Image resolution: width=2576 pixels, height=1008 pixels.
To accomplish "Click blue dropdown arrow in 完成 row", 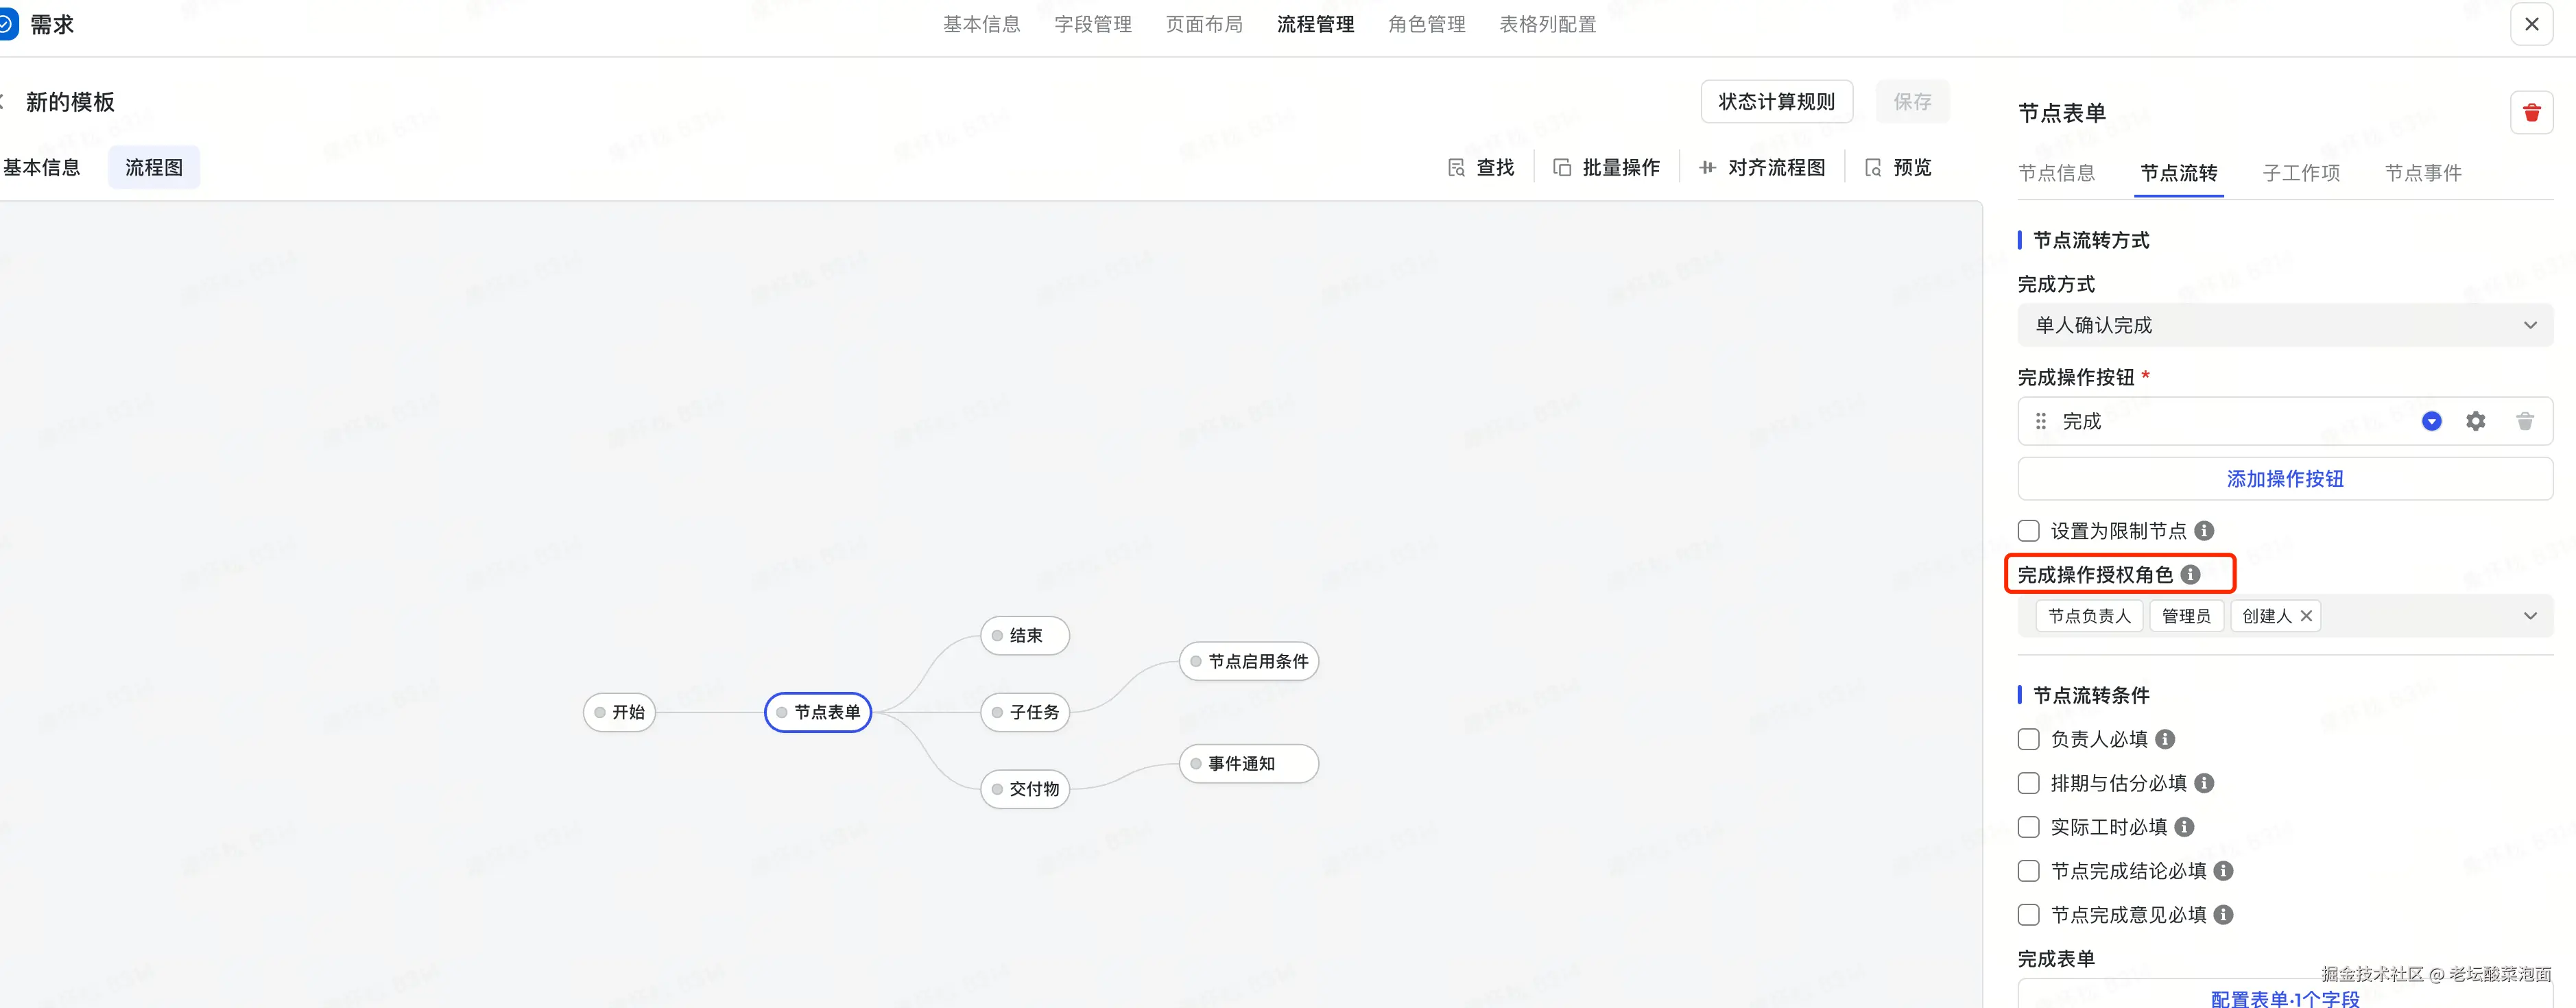I will pyautogui.click(x=2431, y=421).
